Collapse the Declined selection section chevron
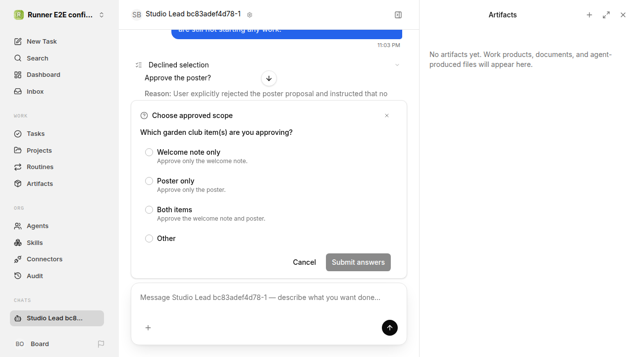This screenshot has height=357, width=634. point(397,65)
